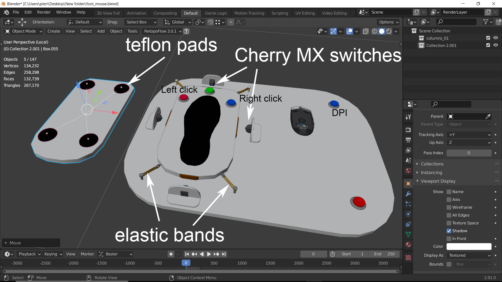This screenshot has width=502, height=282.
Task: Open the RetopoFlow 3.0.1 dropdown
Action: (162, 31)
